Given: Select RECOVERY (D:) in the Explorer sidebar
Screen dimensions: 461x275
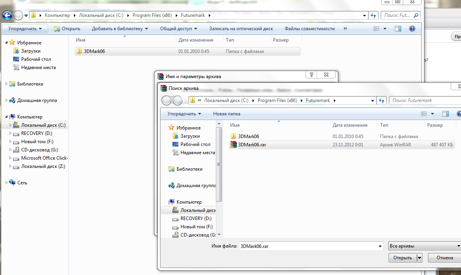Looking at the screenshot, I should tap(37, 133).
